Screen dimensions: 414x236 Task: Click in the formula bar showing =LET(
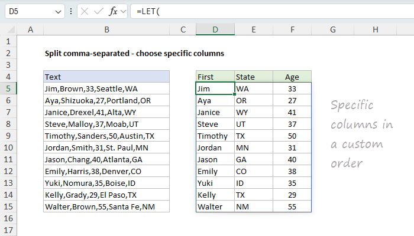[x=260, y=12]
